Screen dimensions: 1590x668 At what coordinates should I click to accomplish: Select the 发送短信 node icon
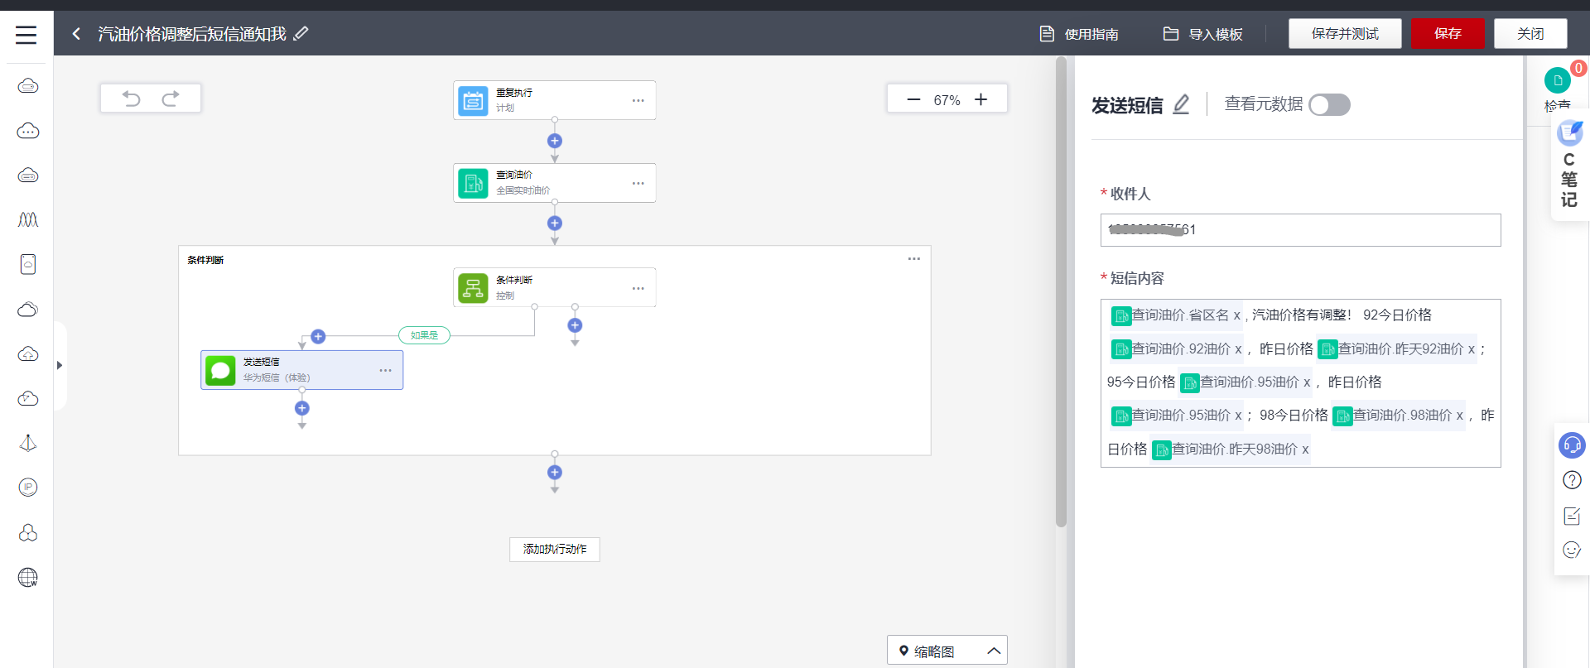click(220, 370)
